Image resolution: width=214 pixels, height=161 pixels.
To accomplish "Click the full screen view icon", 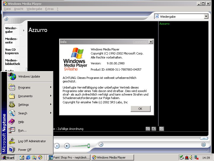I will [154, 129].
